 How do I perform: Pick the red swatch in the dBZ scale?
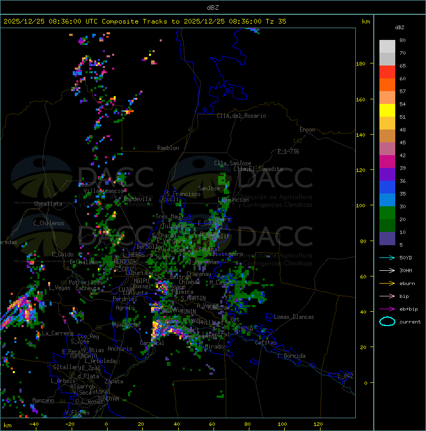coord(387,72)
